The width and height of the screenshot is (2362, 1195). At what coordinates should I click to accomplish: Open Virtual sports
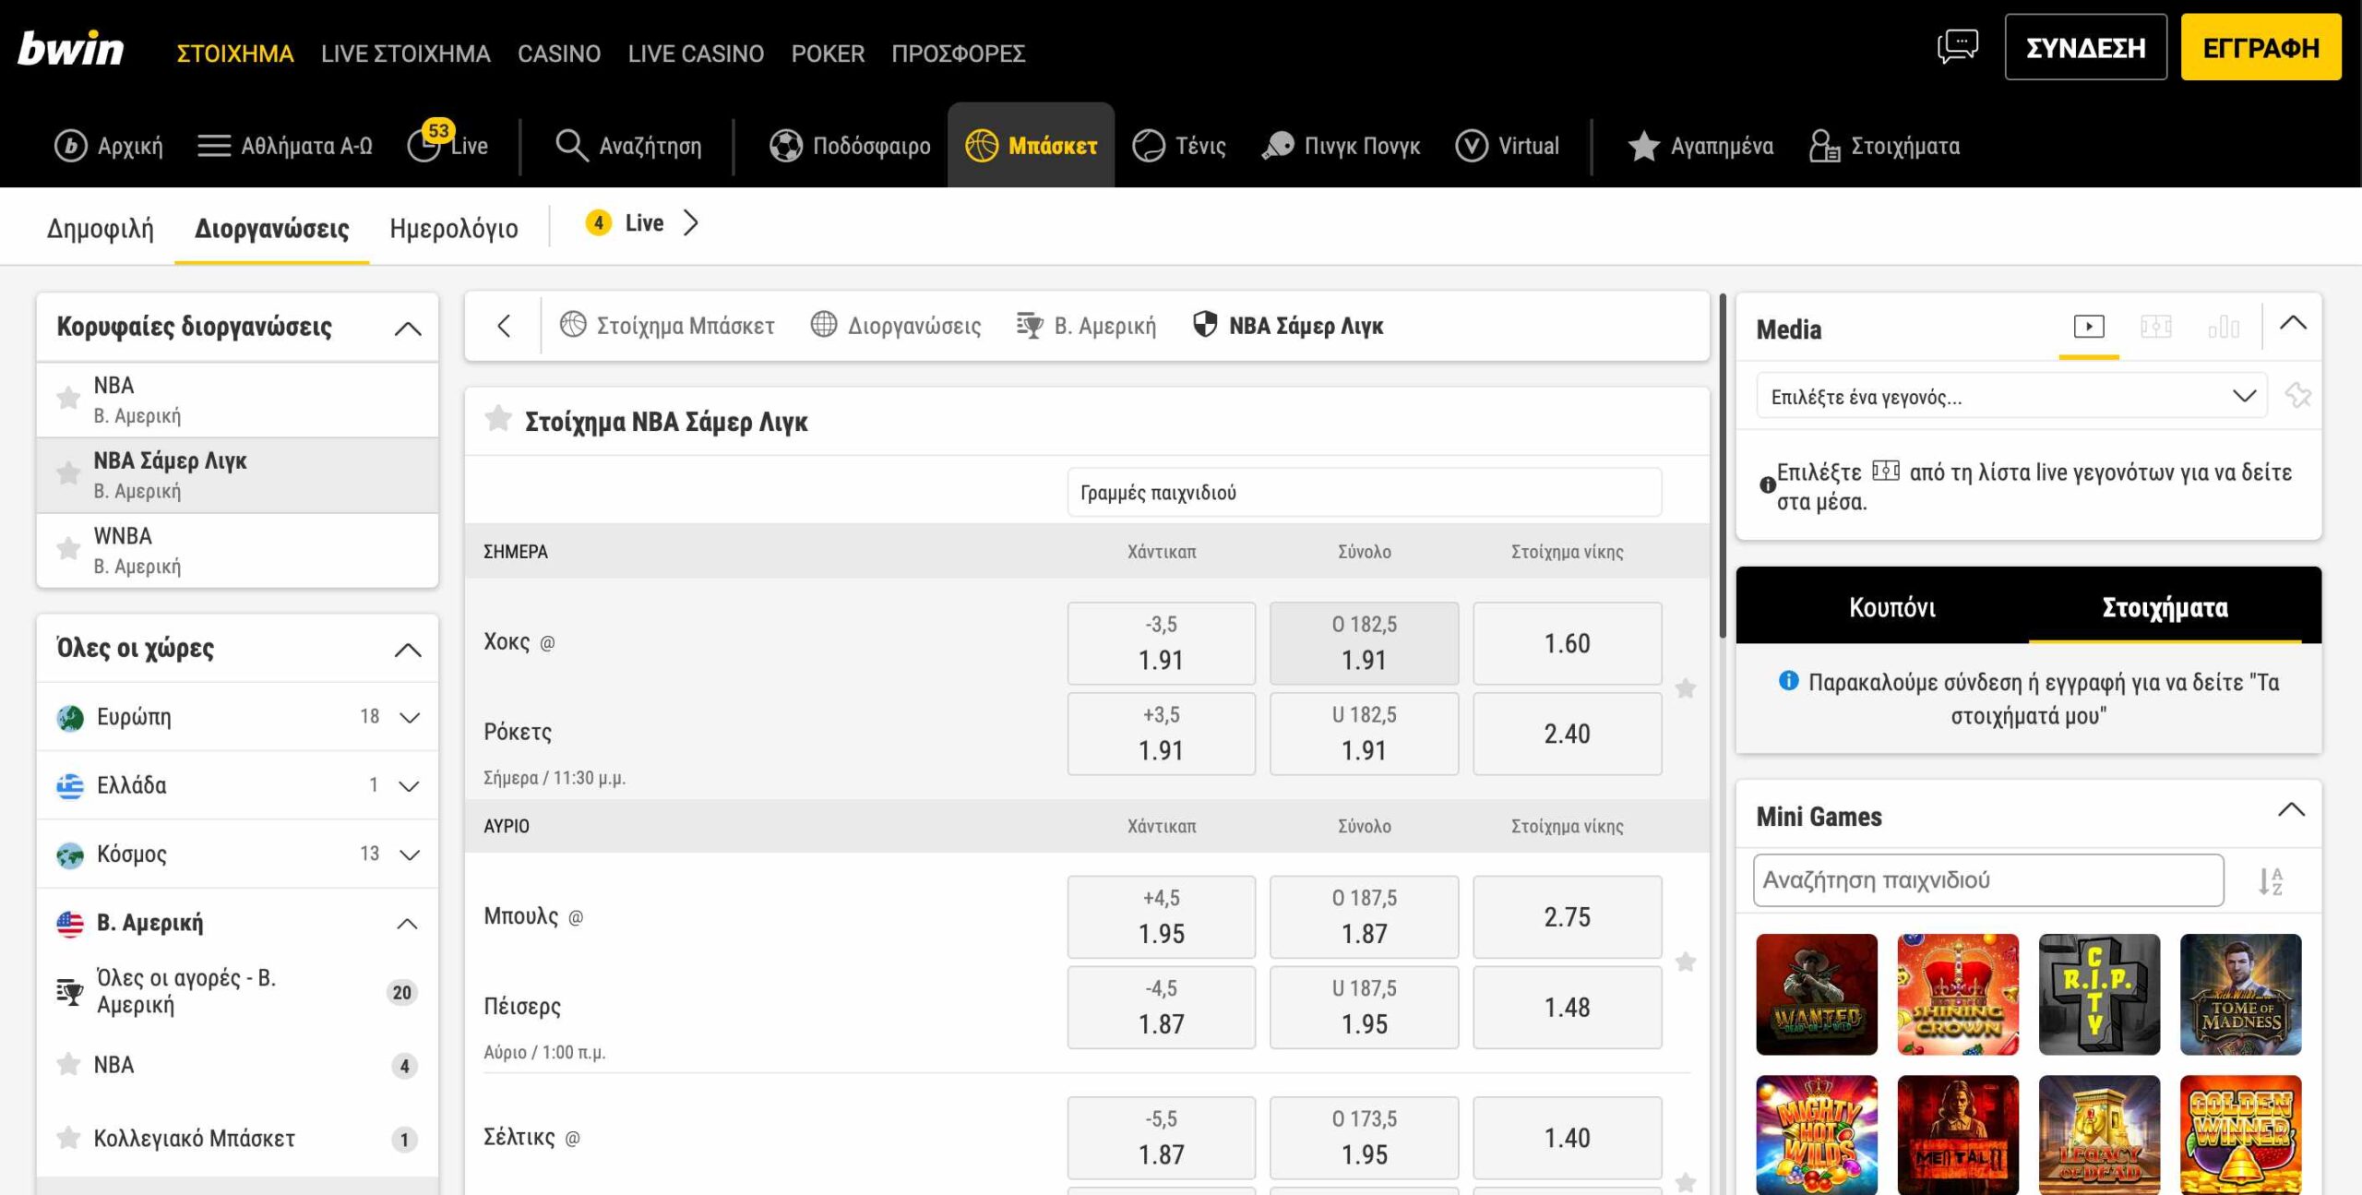[1507, 146]
